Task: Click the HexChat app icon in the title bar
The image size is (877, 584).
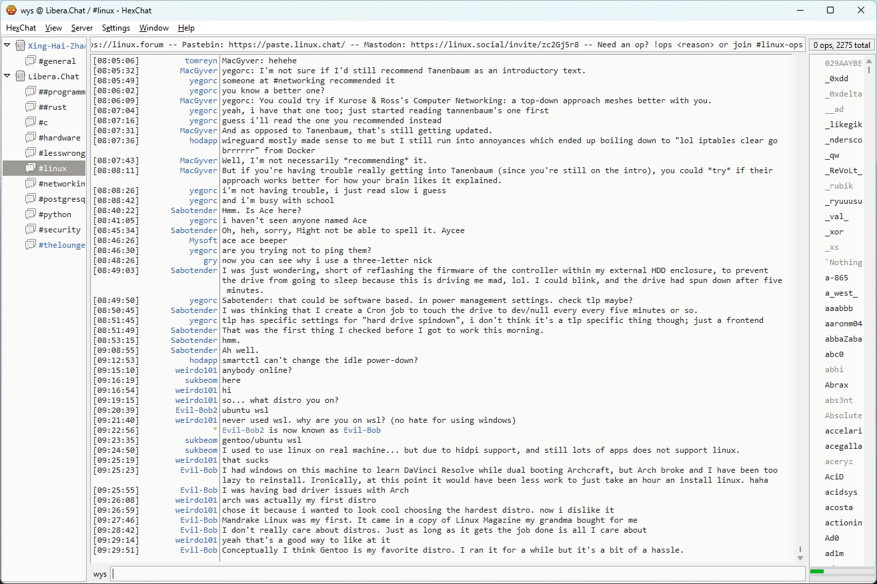Action: coord(11,10)
